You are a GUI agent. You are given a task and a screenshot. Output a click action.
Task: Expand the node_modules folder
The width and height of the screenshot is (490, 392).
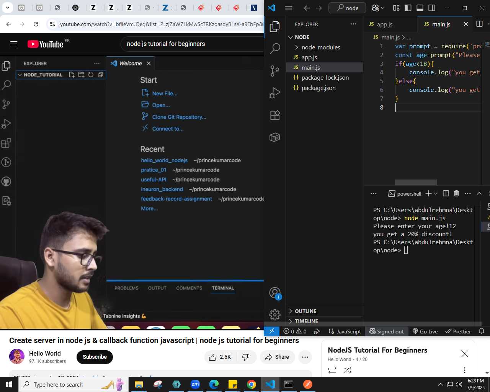(x=325, y=47)
